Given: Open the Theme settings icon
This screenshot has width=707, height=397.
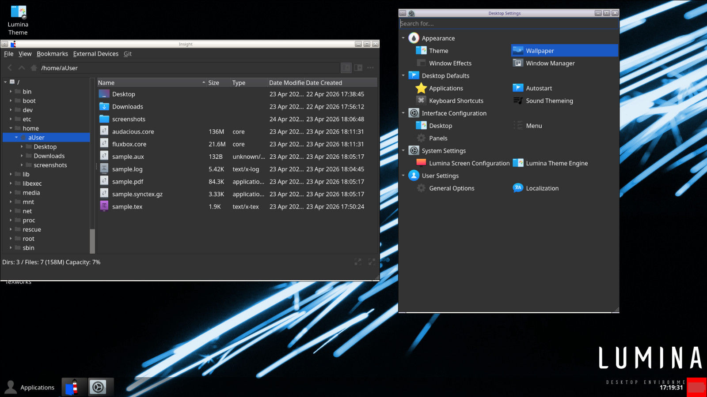Looking at the screenshot, I should click(421, 51).
